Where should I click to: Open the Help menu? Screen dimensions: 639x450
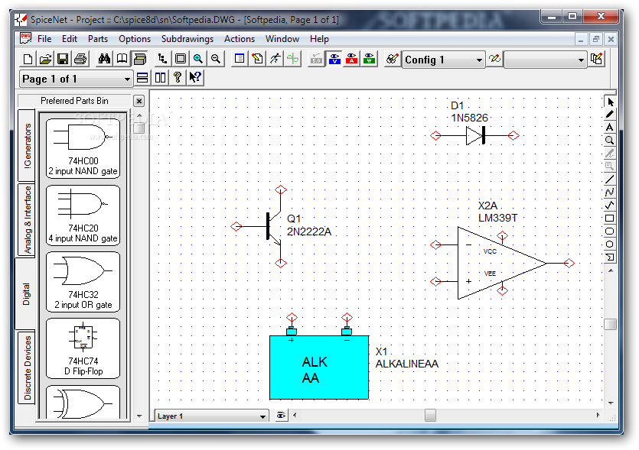319,39
